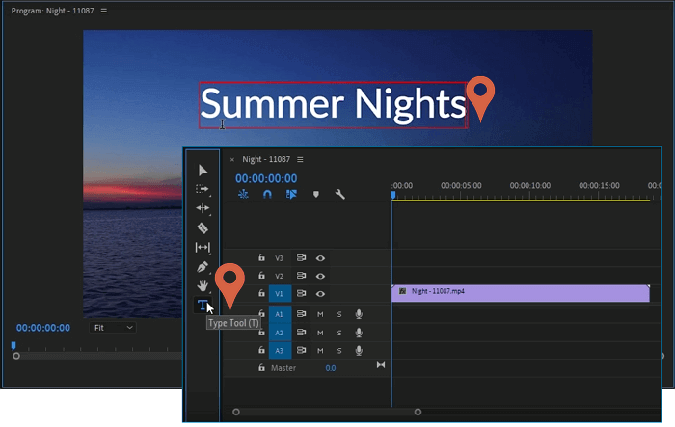Click Program monitor zoom bar left handle

pos(16,356)
